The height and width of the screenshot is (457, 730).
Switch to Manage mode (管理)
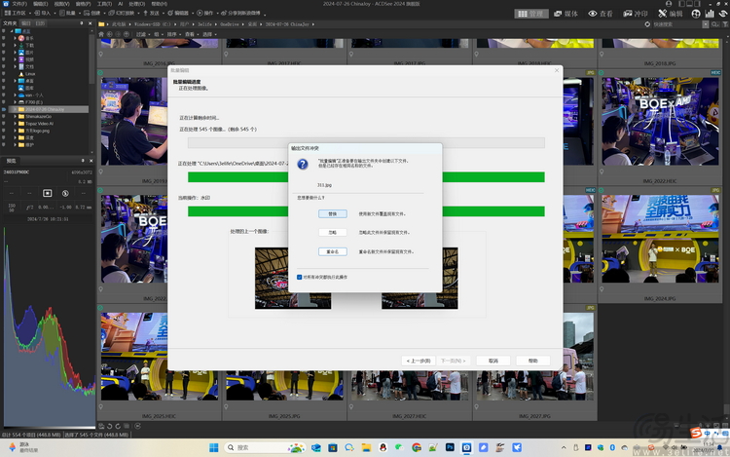[530, 14]
